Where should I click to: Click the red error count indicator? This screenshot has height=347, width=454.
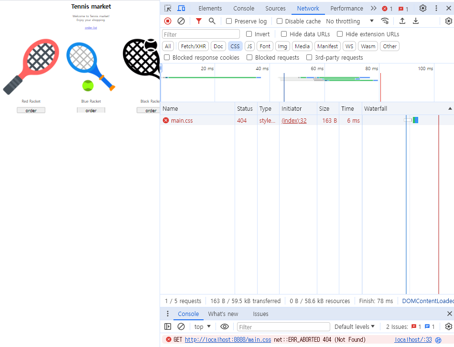[387, 9]
